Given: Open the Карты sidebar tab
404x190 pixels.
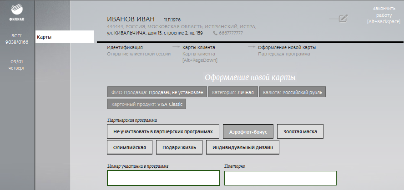Looking at the screenshot, I should [65, 37].
